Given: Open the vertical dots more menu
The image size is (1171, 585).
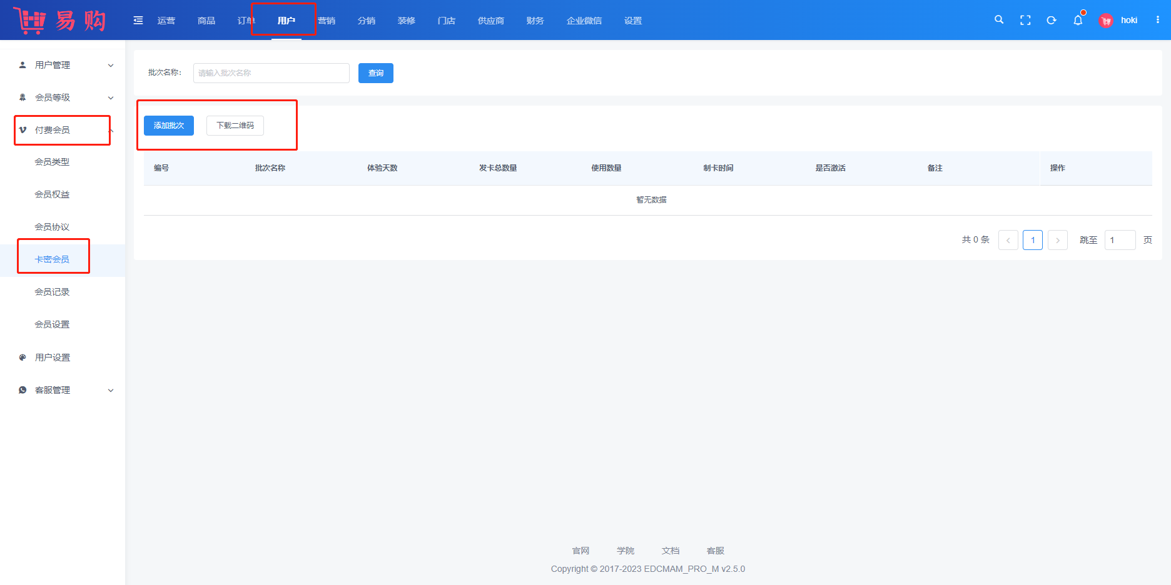Looking at the screenshot, I should tap(1158, 20).
